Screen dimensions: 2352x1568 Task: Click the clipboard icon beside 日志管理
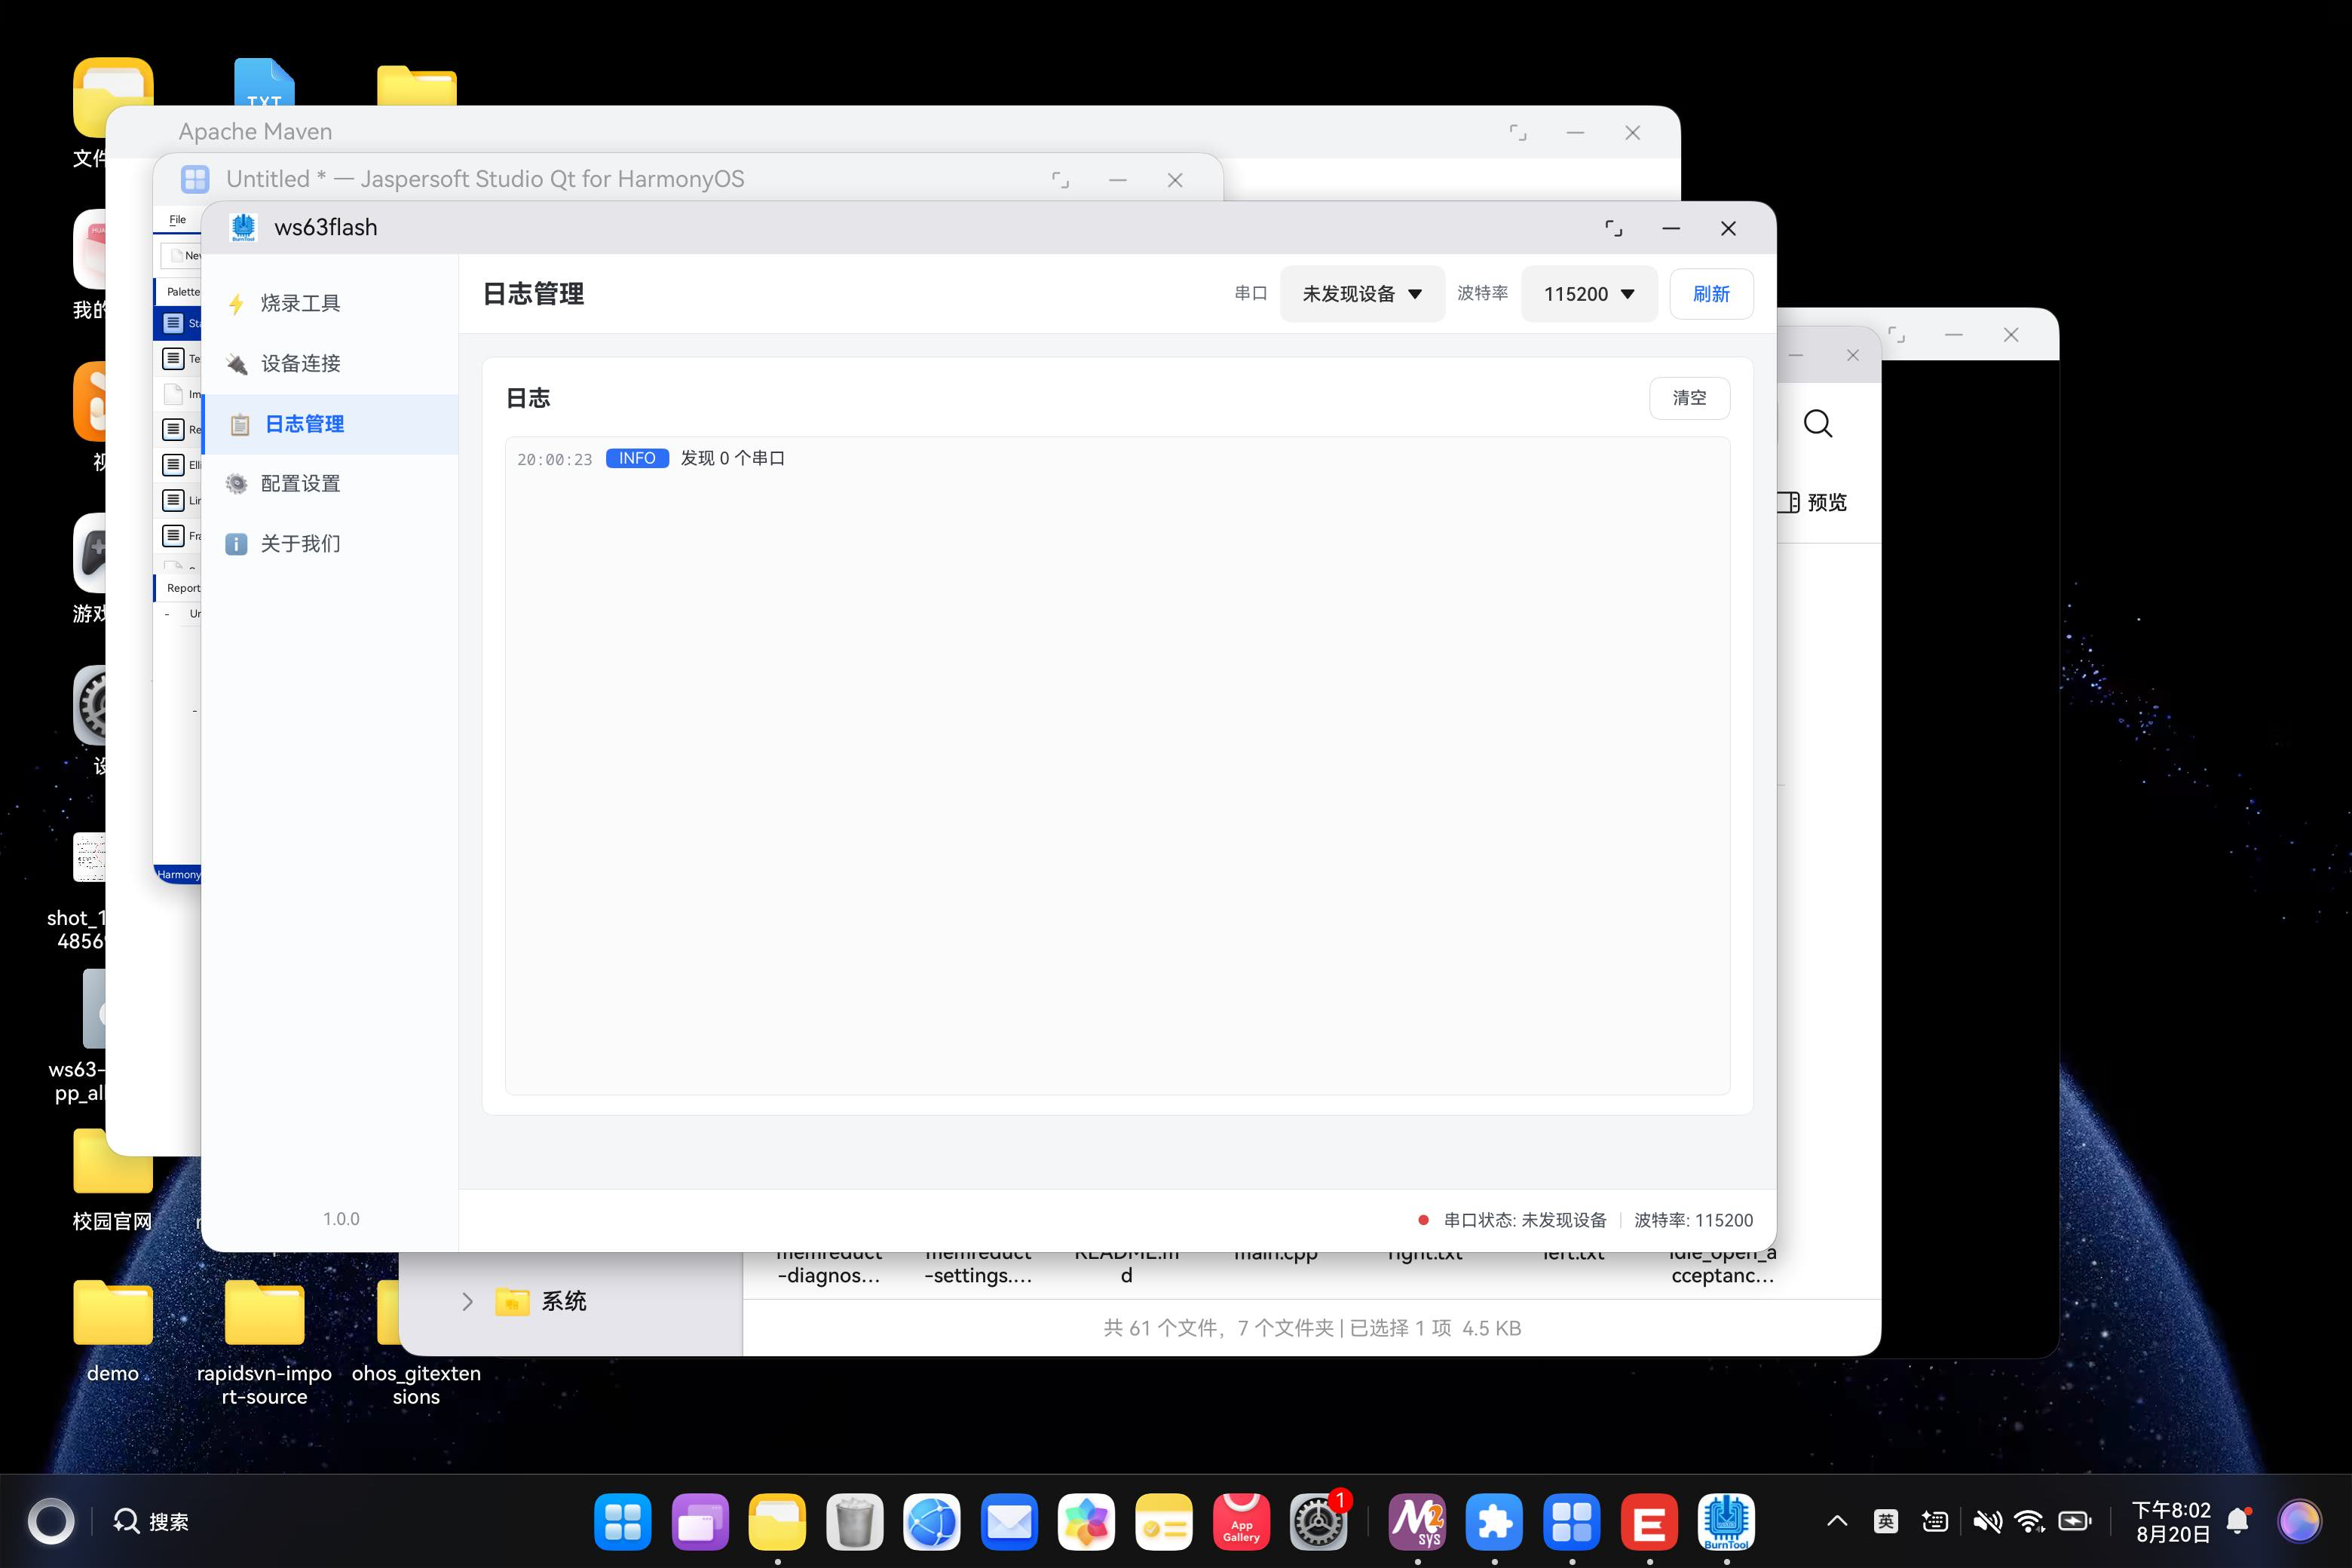click(240, 425)
